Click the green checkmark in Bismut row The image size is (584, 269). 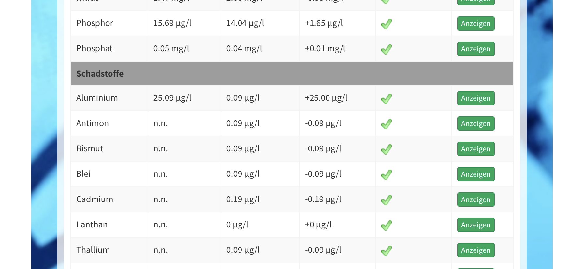click(x=387, y=149)
